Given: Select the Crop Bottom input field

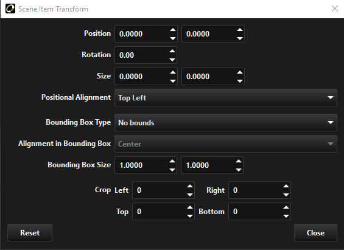Looking at the screenshot, I should pyautogui.click(x=256, y=212).
